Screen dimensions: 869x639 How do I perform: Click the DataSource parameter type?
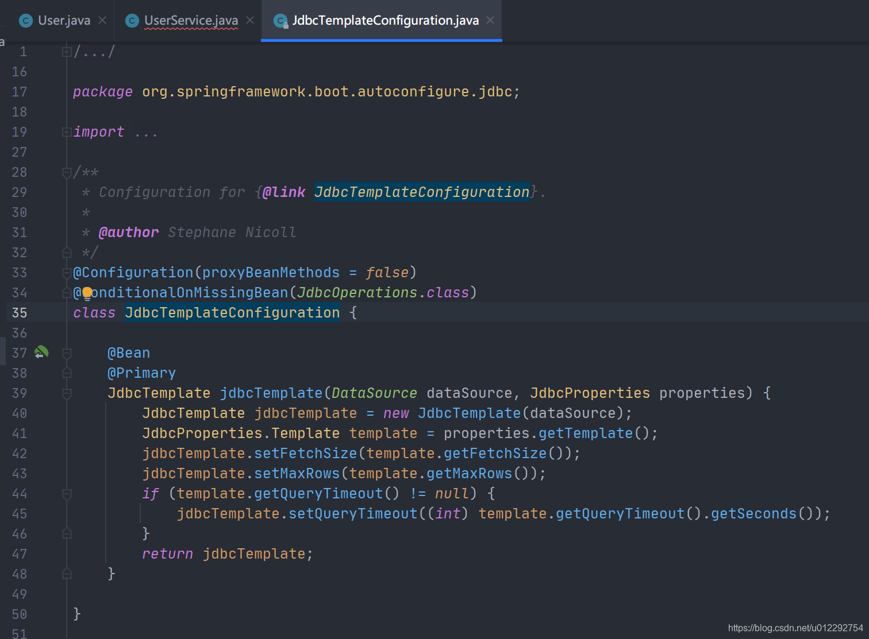374,393
